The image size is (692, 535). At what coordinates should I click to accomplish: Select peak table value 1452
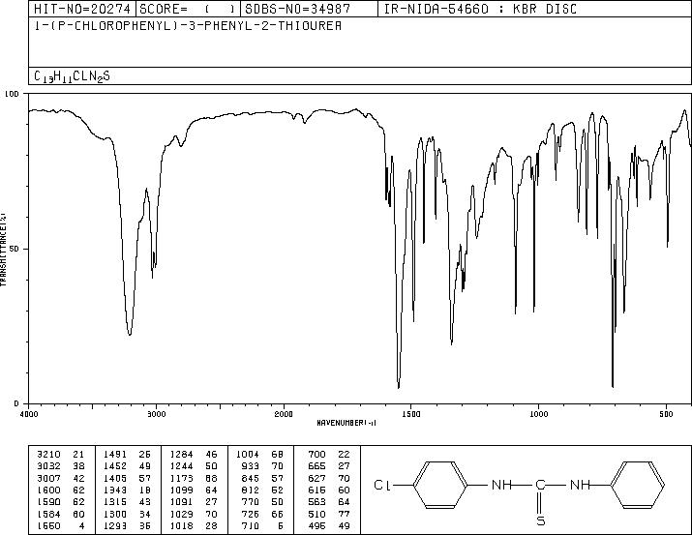click(115, 466)
